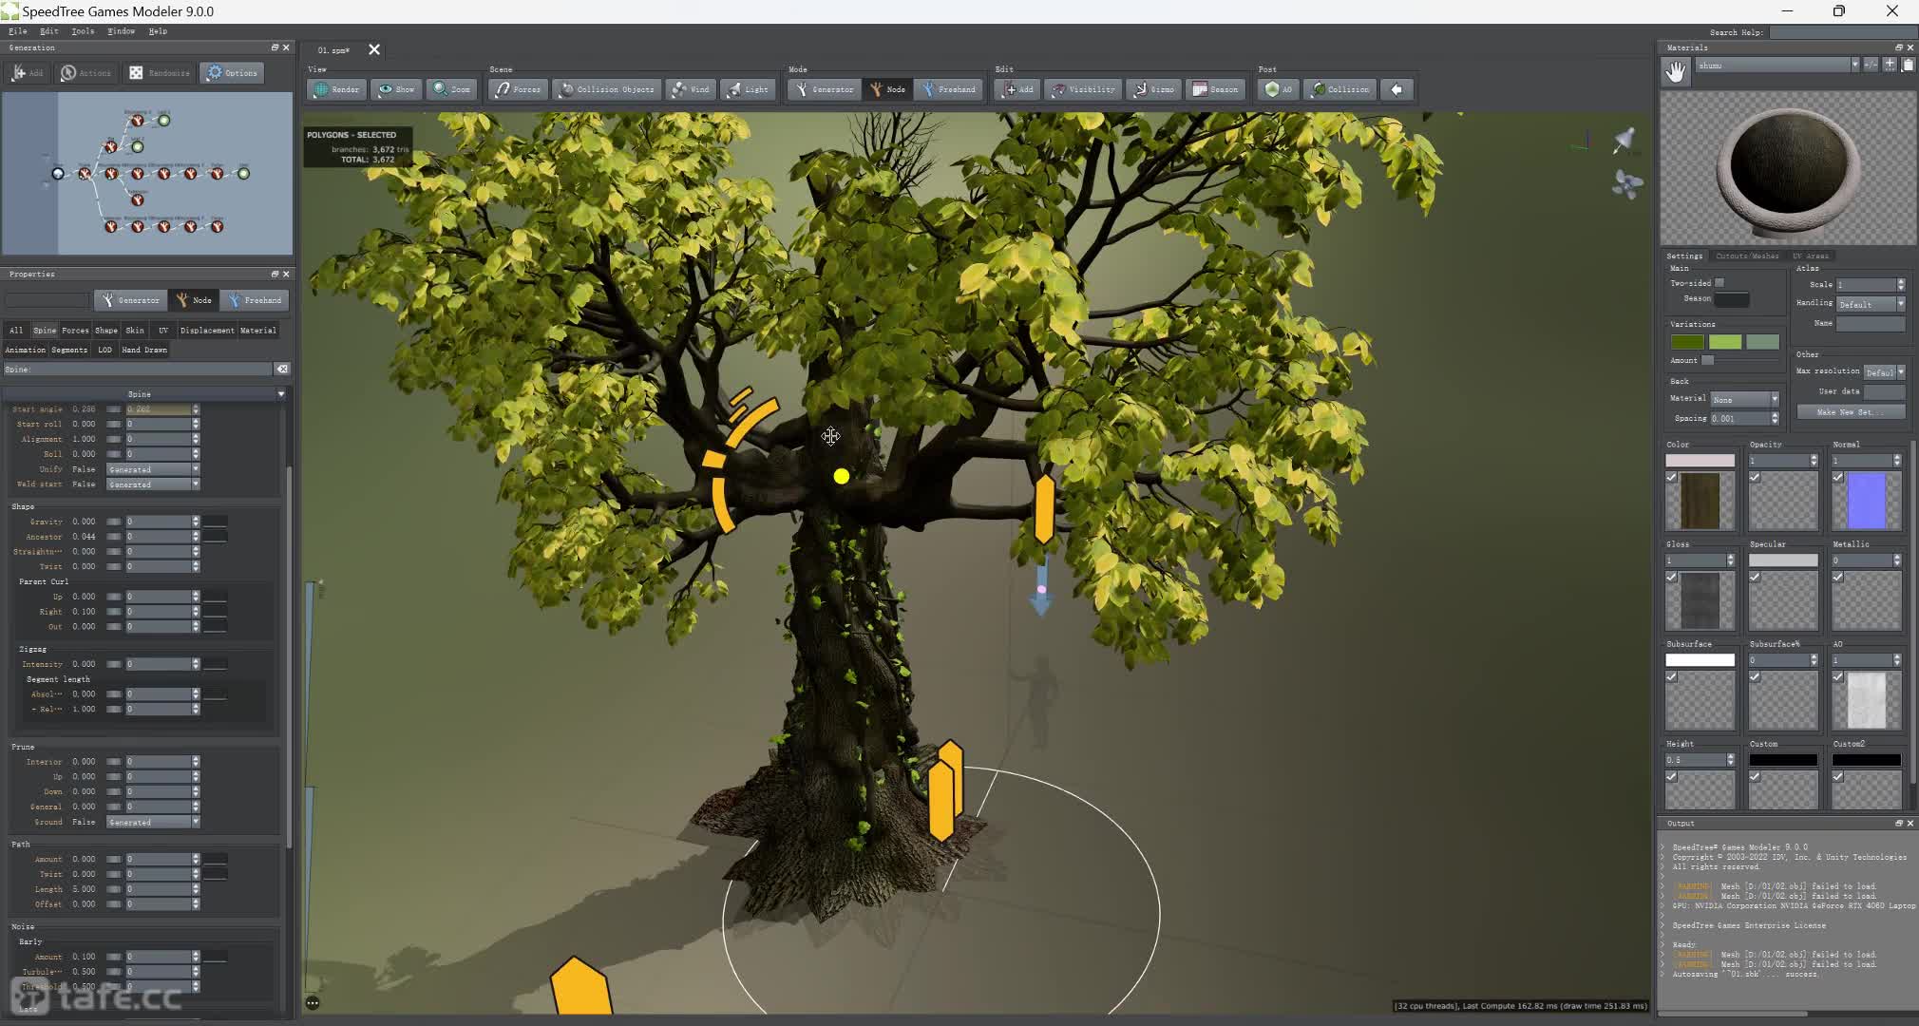Click the Add button in the Edit toolbar

click(x=1017, y=89)
